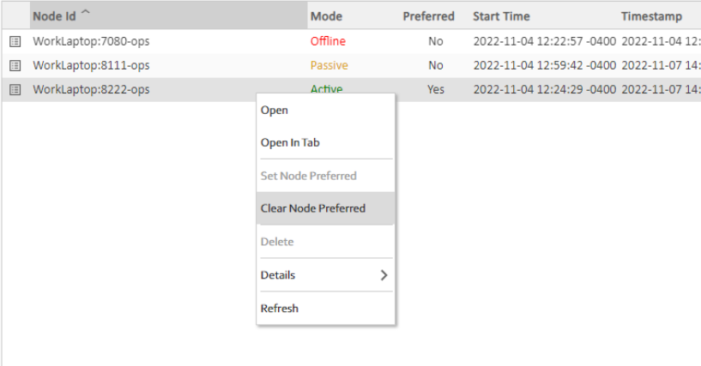This screenshot has width=701, height=366.
Task: Click the node icon beside WorkLaptop:8111-ops
Action: pos(15,65)
